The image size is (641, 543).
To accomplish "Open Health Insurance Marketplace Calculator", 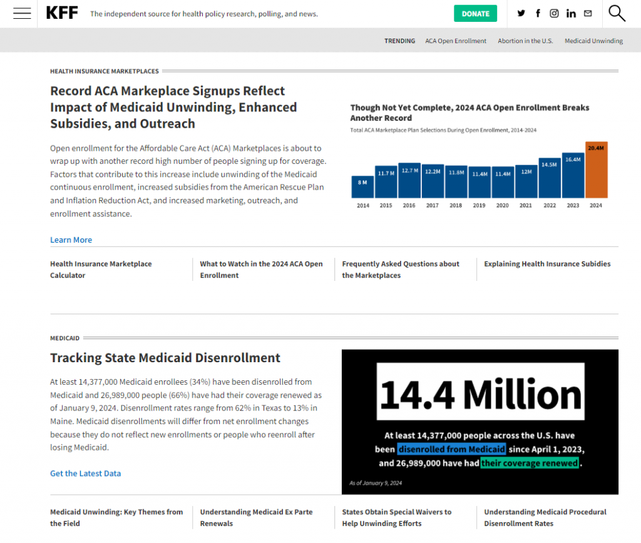I will [101, 270].
